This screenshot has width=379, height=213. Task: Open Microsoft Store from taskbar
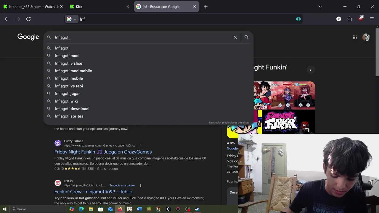point(101,209)
